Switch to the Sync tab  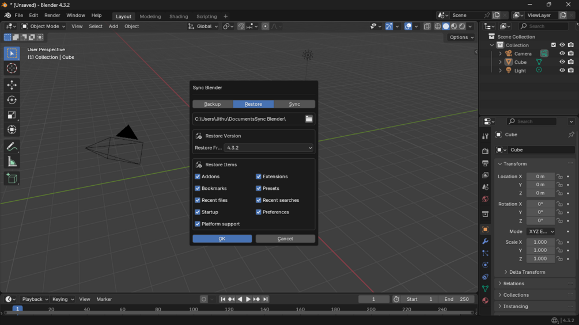tap(294, 104)
